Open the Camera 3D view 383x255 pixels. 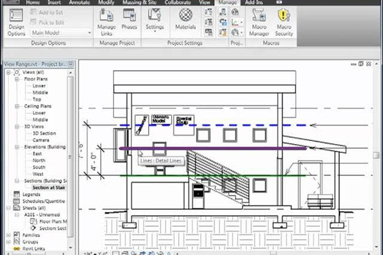[41, 140]
